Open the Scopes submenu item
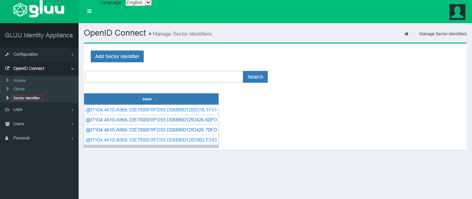The height and width of the screenshot is (199, 472). click(x=19, y=80)
